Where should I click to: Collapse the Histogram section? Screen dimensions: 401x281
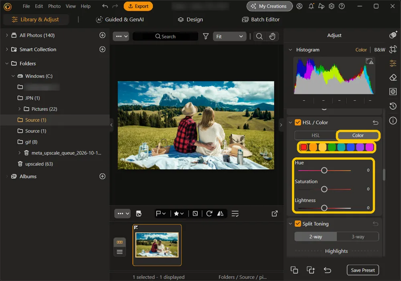pyautogui.click(x=290, y=50)
